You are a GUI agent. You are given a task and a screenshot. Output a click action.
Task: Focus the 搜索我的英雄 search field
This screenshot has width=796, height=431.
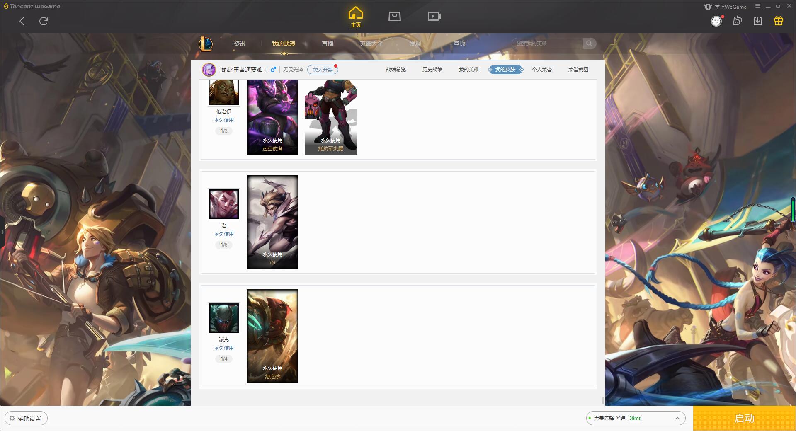(547, 44)
